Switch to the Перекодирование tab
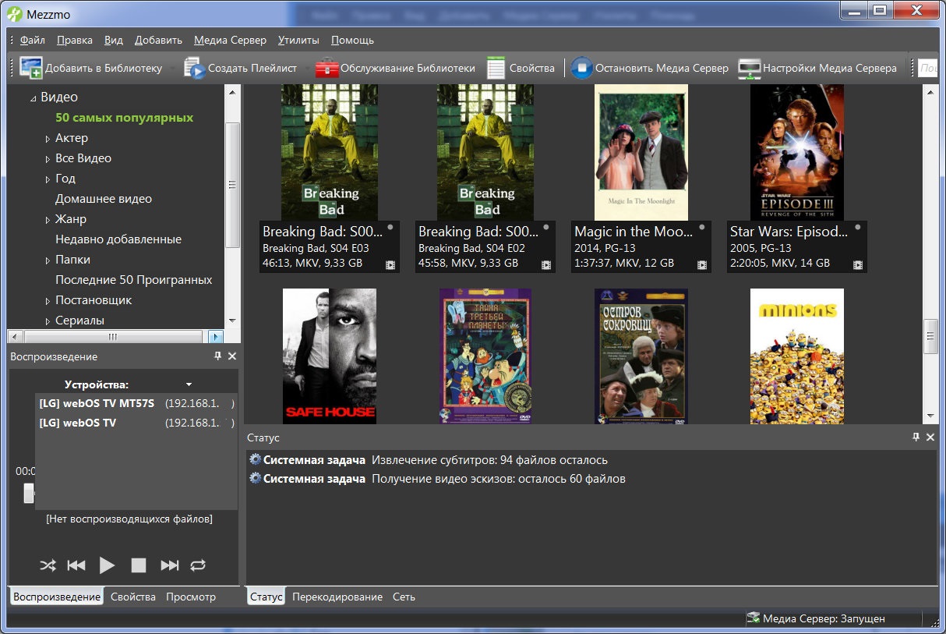Viewport: 946px width, 634px height. point(337,597)
